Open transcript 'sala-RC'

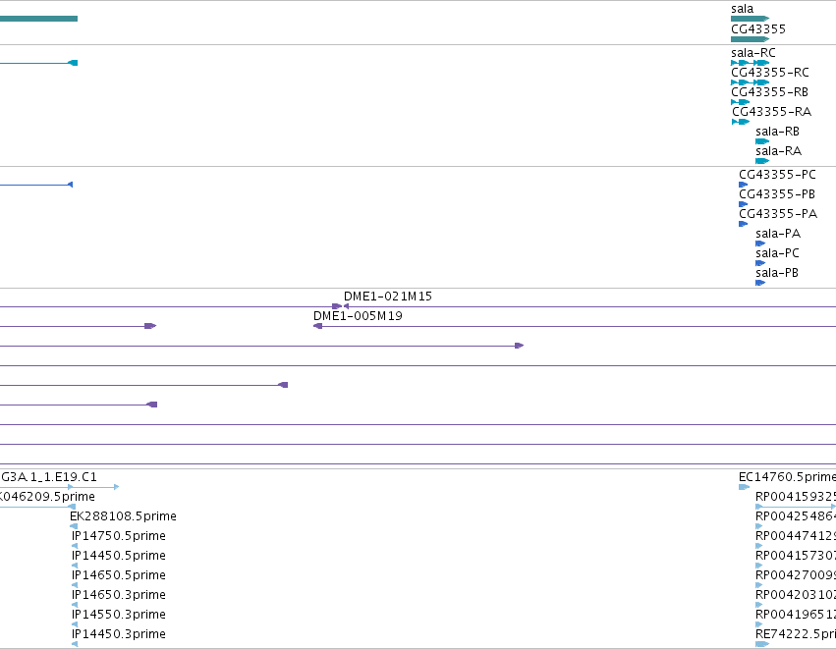coord(752,53)
